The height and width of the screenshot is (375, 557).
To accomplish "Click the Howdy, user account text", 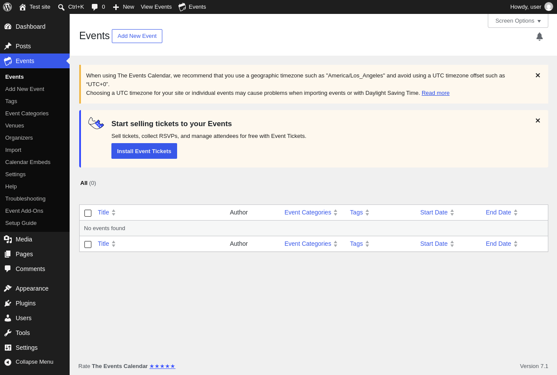I will click(x=526, y=7).
